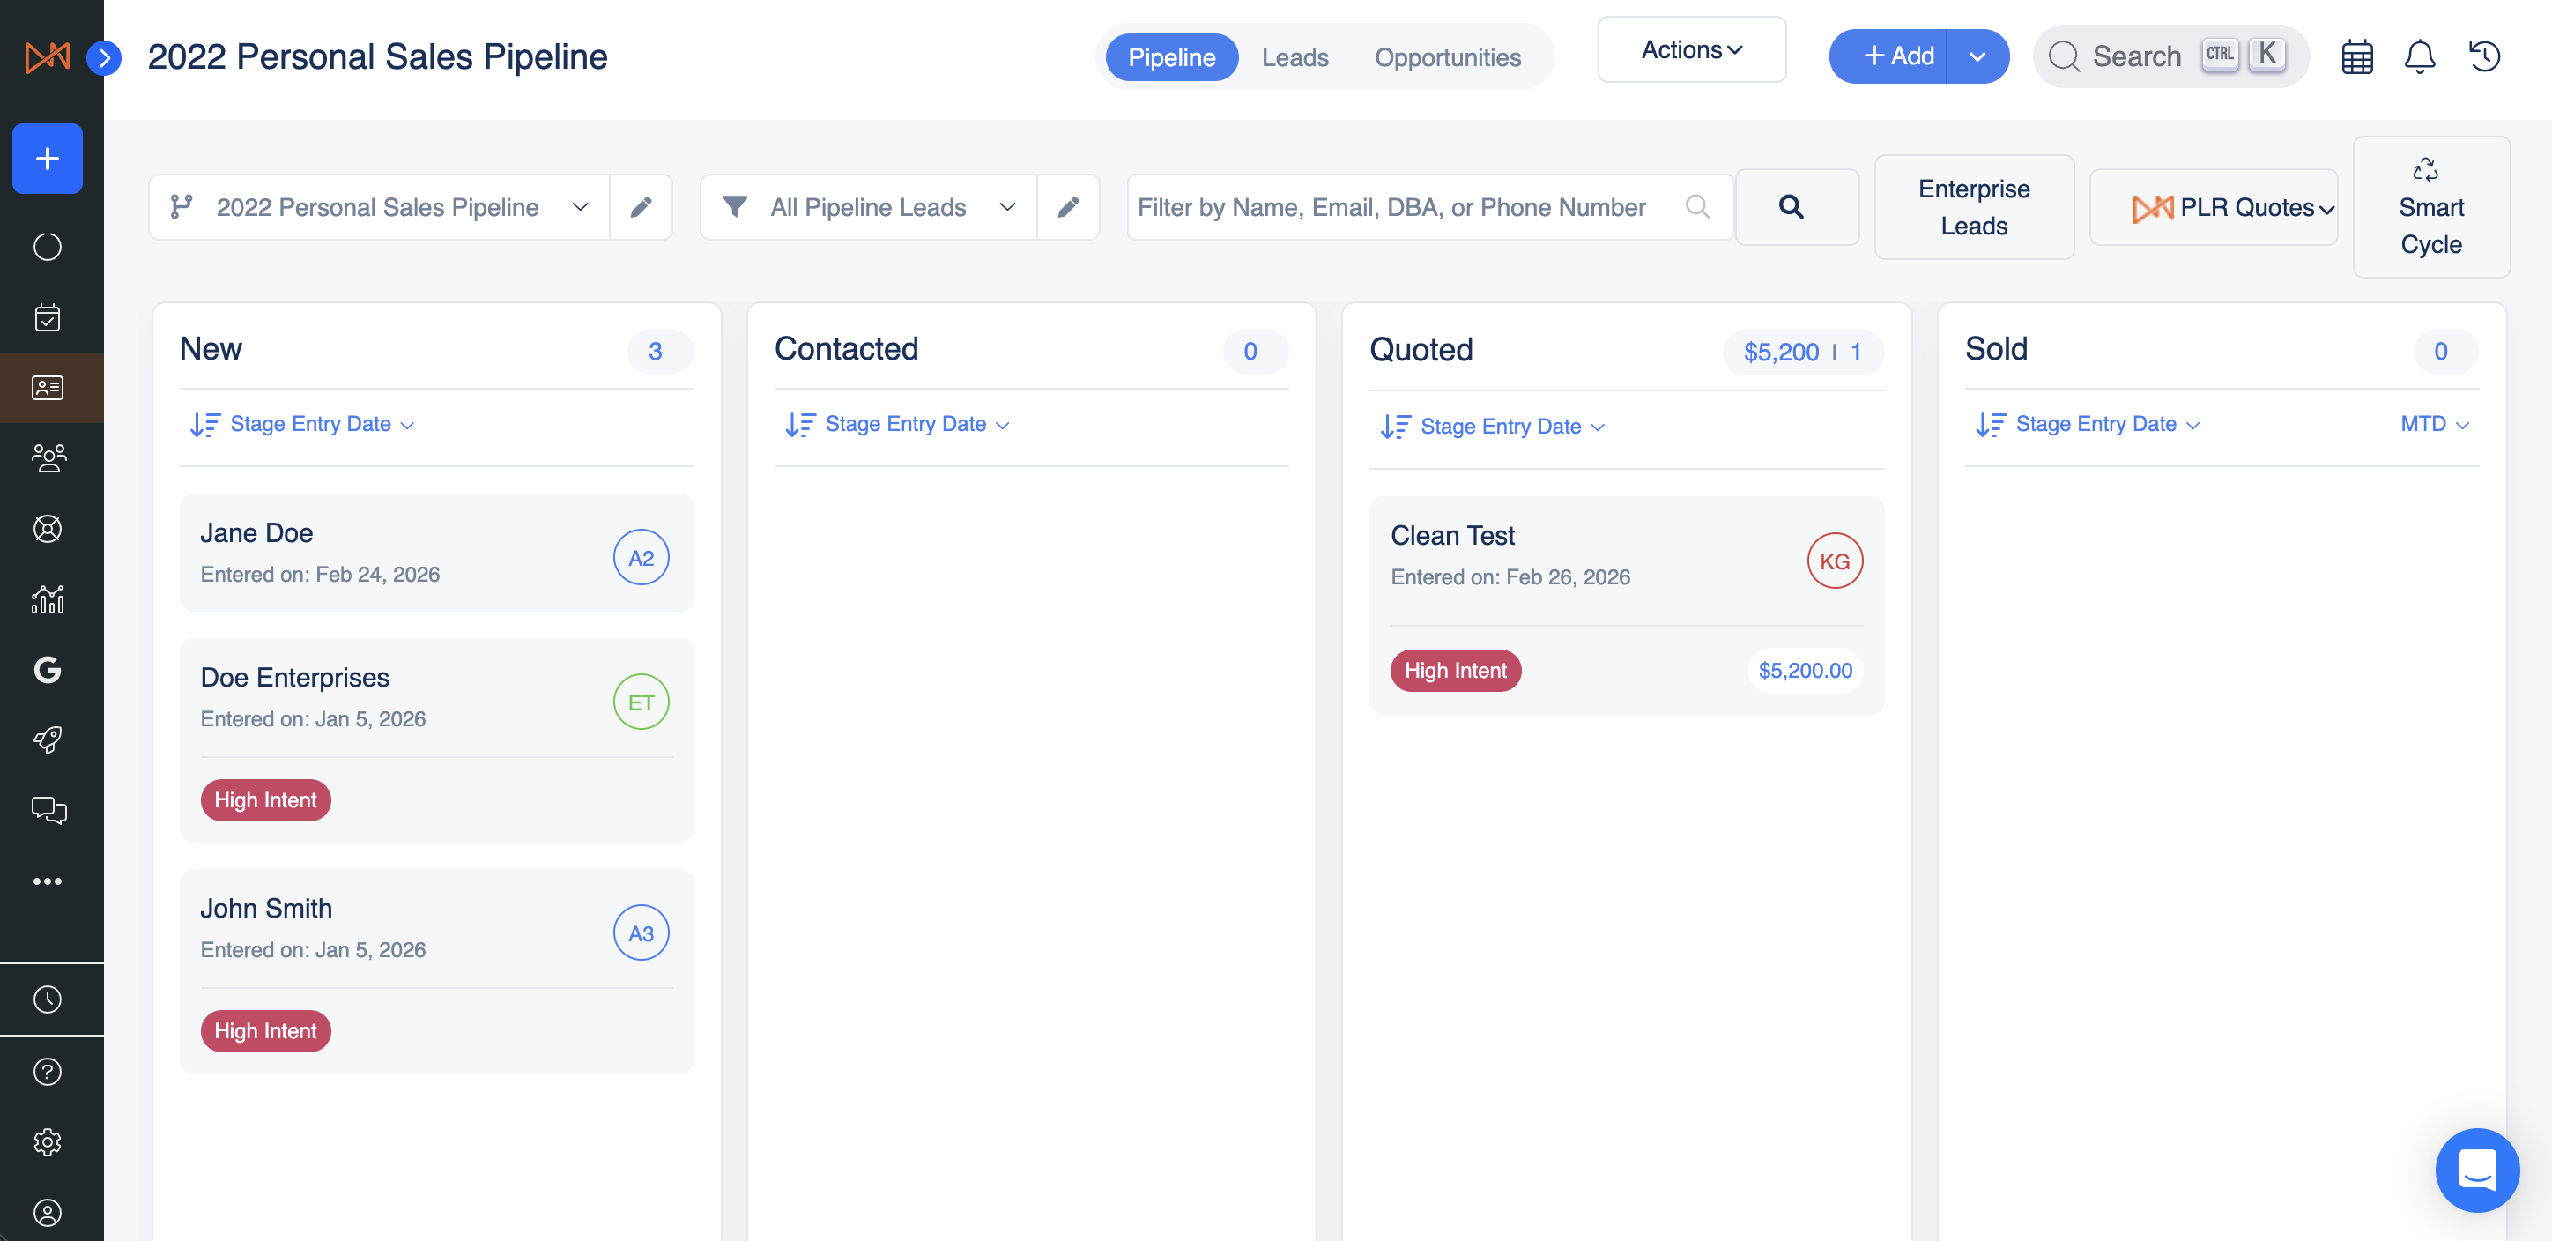This screenshot has width=2552, height=1241.
Task: Open the Clean Test lead card
Action: coord(1585,555)
